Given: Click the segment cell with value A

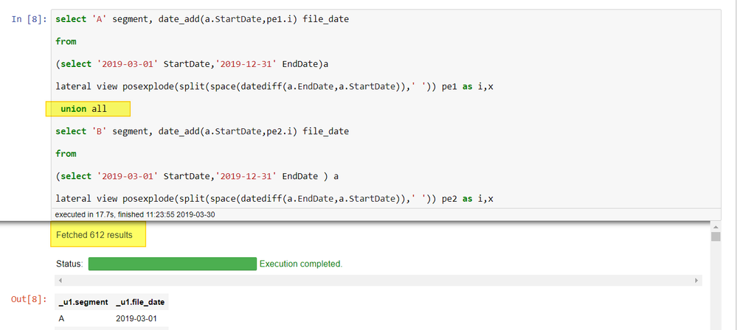Looking at the screenshot, I should pyautogui.click(x=62, y=318).
